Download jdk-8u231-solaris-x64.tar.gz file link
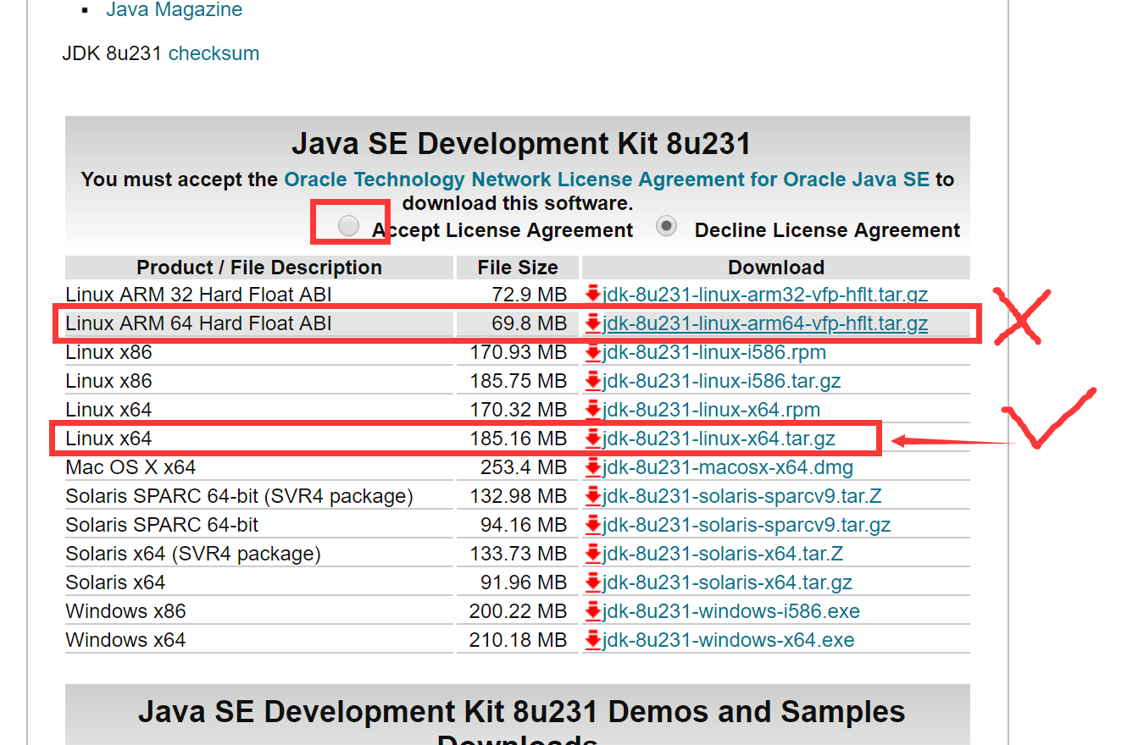Screen dimensions: 1127x745 pyautogui.click(x=727, y=582)
